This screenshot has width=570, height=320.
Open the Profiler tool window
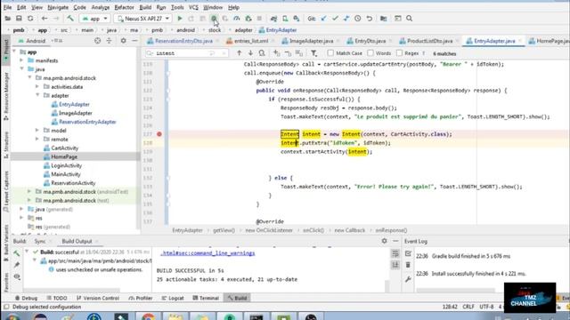141,298
